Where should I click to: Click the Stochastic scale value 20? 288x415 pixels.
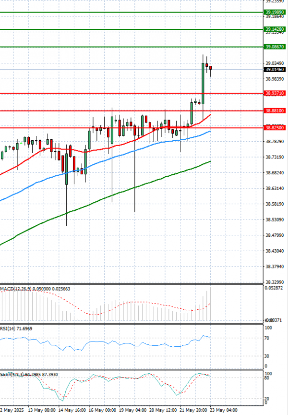[267, 399]
